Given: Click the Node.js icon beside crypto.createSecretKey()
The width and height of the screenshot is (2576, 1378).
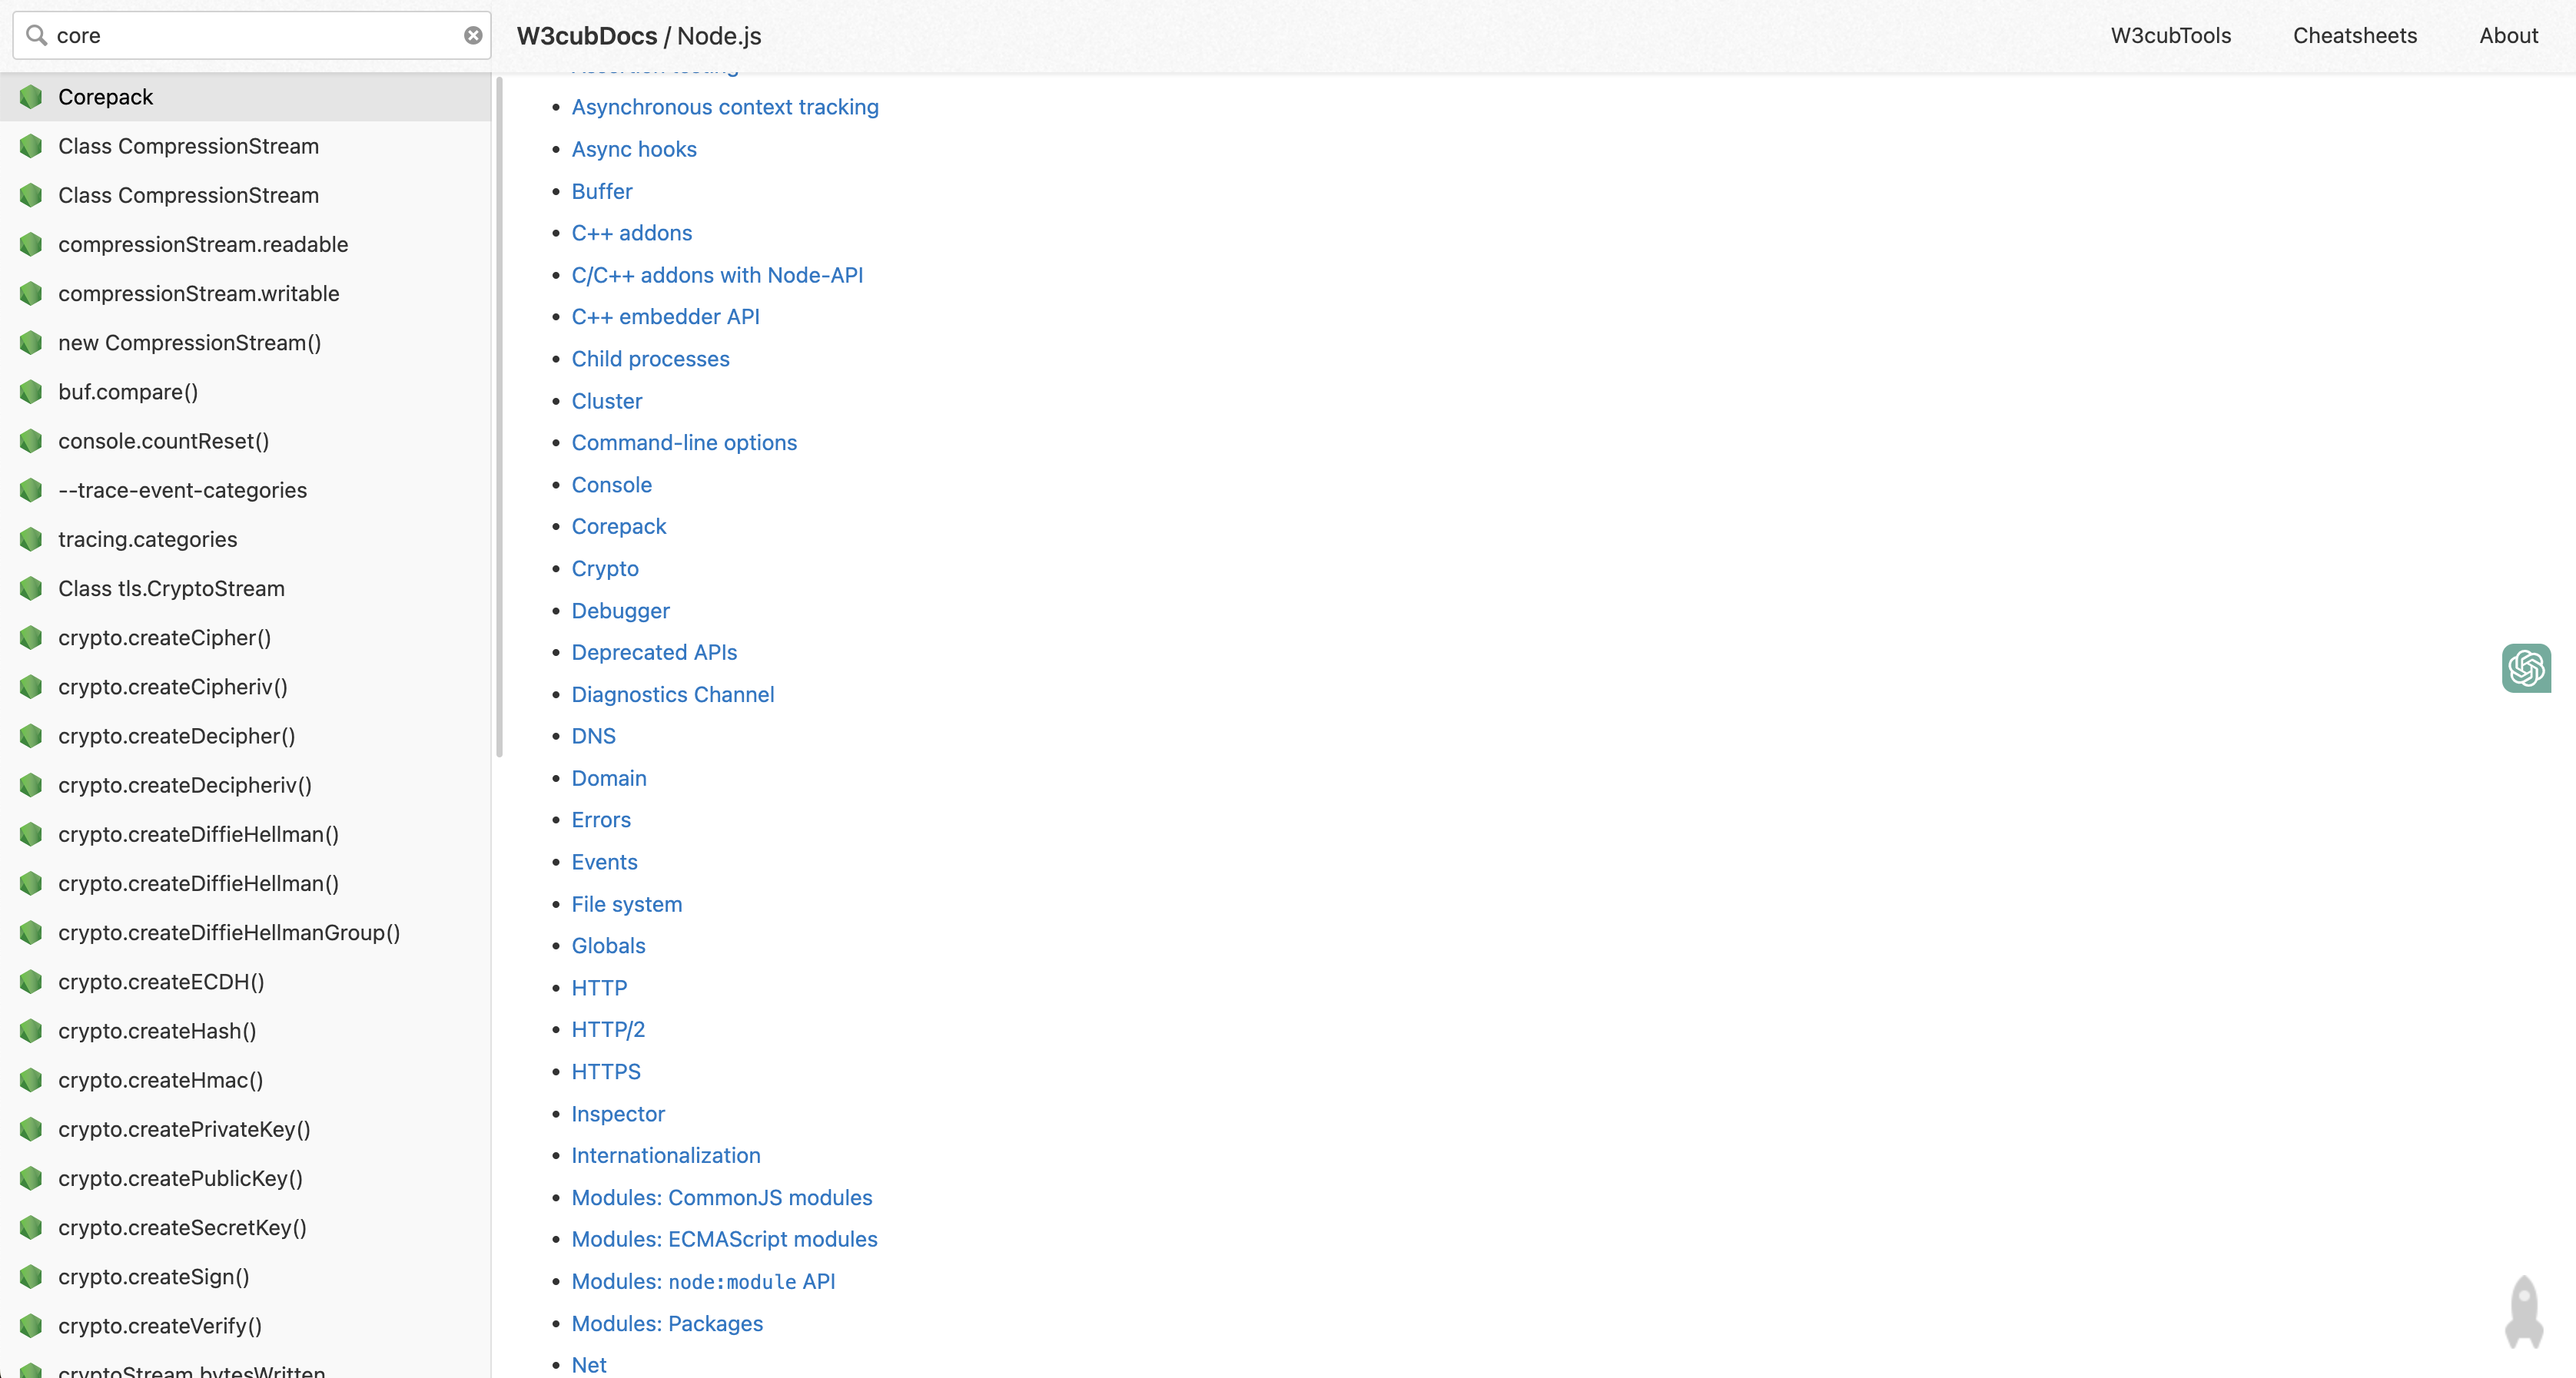Looking at the screenshot, I should point(31,1227).
